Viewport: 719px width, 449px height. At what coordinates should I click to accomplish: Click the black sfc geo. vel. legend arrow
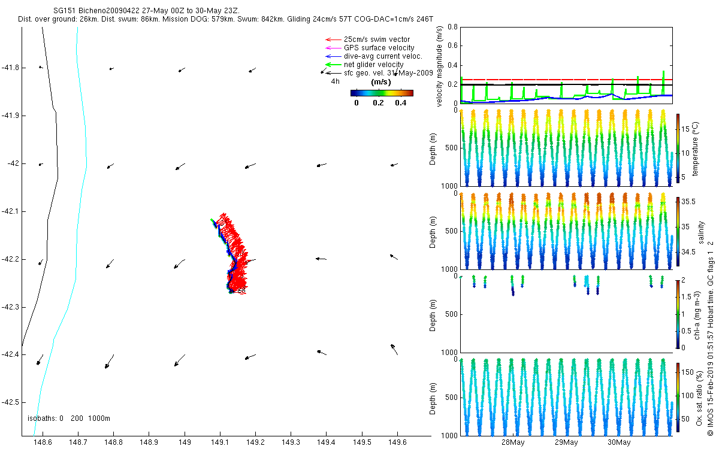point(333,73)
